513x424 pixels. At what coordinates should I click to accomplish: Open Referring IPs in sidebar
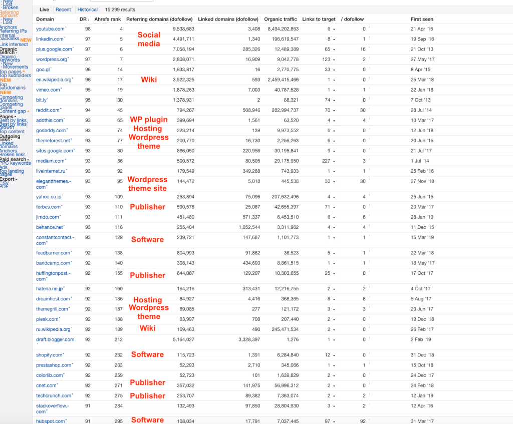[14, 31]
